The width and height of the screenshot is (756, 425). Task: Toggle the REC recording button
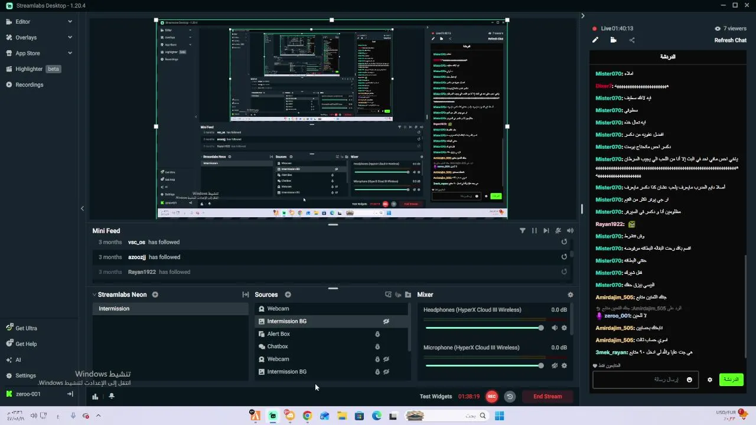[x=491, y=397]
